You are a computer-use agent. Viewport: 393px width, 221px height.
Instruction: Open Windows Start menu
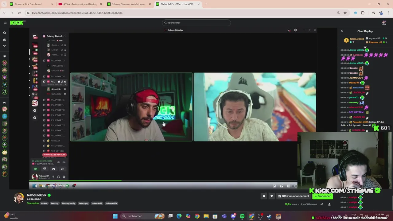pos(115,216)
